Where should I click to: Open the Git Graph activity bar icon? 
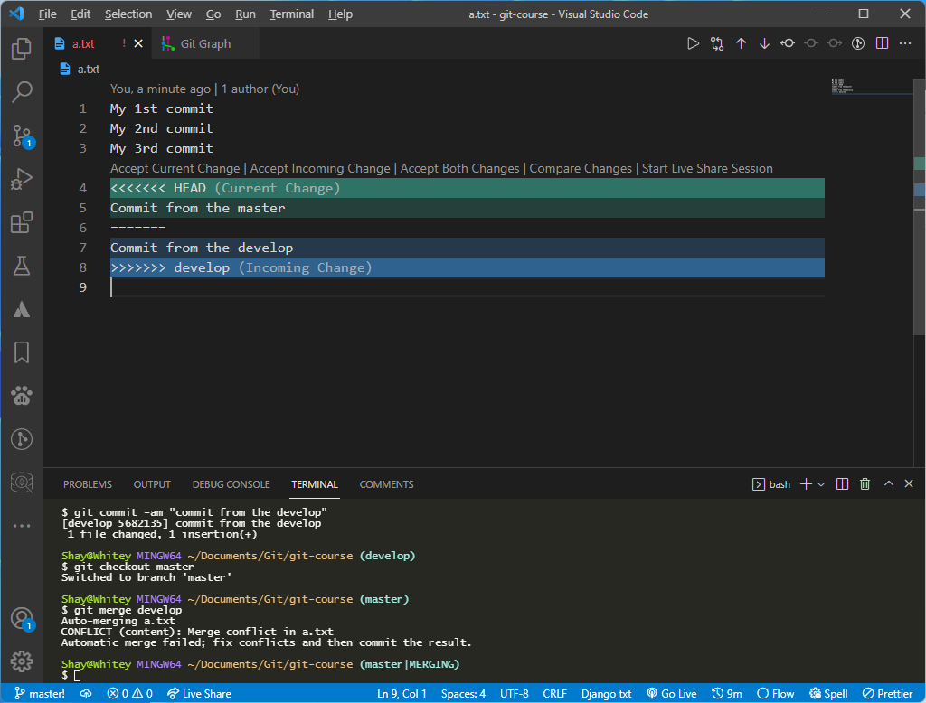[x=22, y=439]
